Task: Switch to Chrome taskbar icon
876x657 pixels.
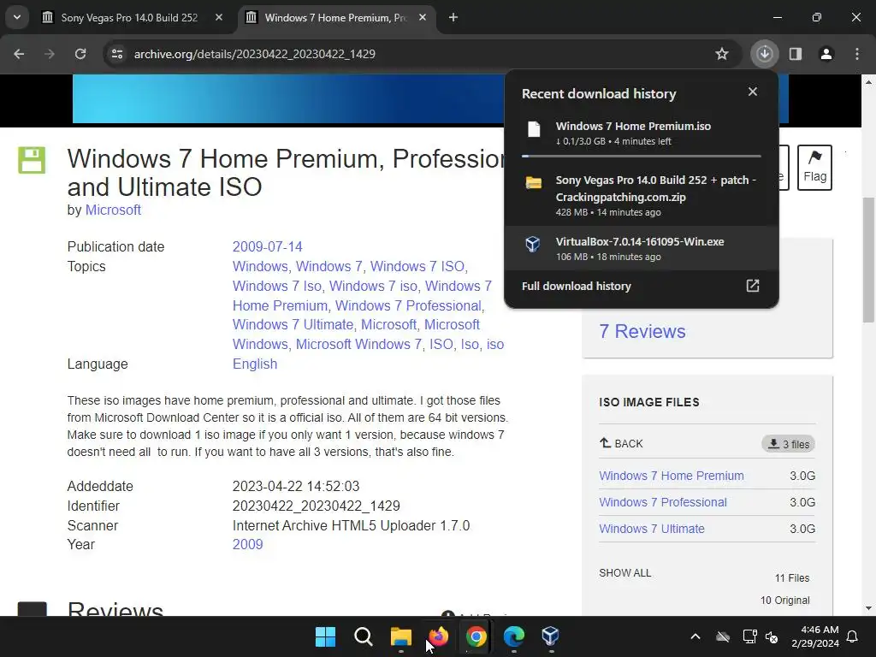Action: pyautogui.click(x=476, y=636)
